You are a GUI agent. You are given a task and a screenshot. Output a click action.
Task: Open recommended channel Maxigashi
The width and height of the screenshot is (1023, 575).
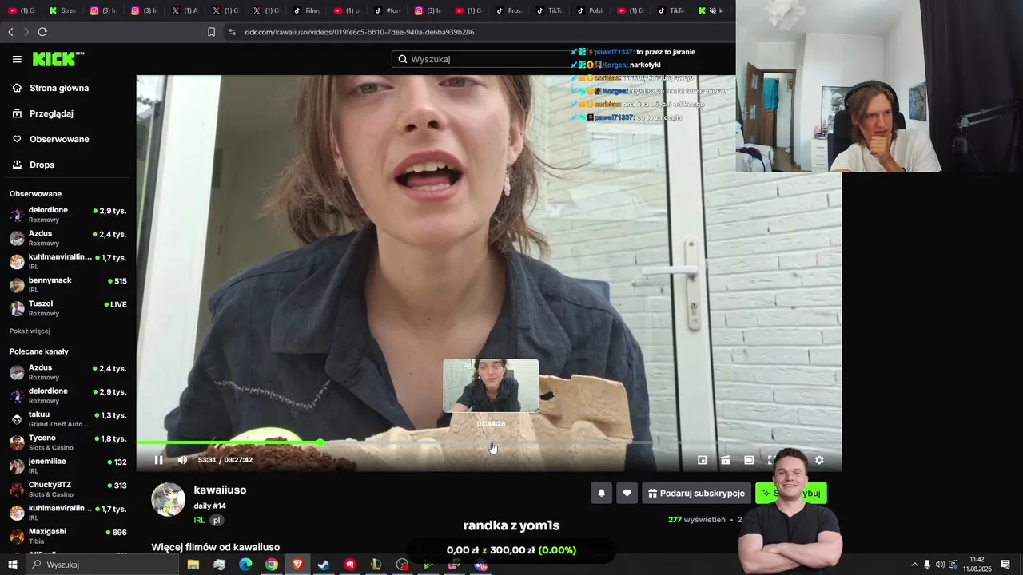tap(68, 536)
